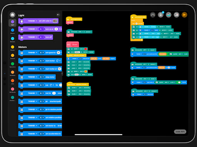Select the purple Light category
Screen dimensions: 197x147
tap(12, 23)
